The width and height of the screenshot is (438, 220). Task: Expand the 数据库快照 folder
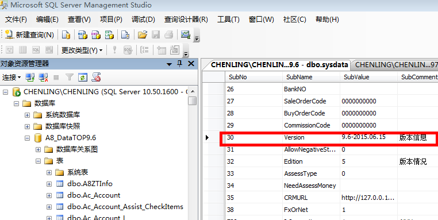[x=27, y=126]
